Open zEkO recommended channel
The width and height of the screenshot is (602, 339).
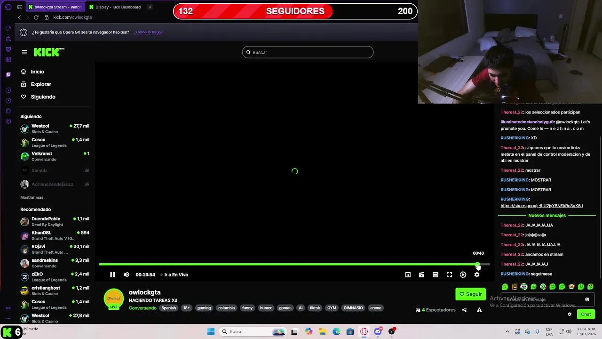click(55, 277)
